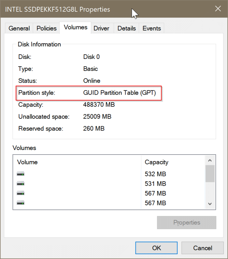Select the drive icon for 532 MB volume
The width and height of the screenshot is (228, 259).
[x=21, y=174]
